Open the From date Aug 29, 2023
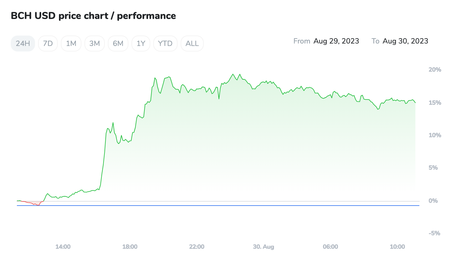 click(x=336, y=41)
